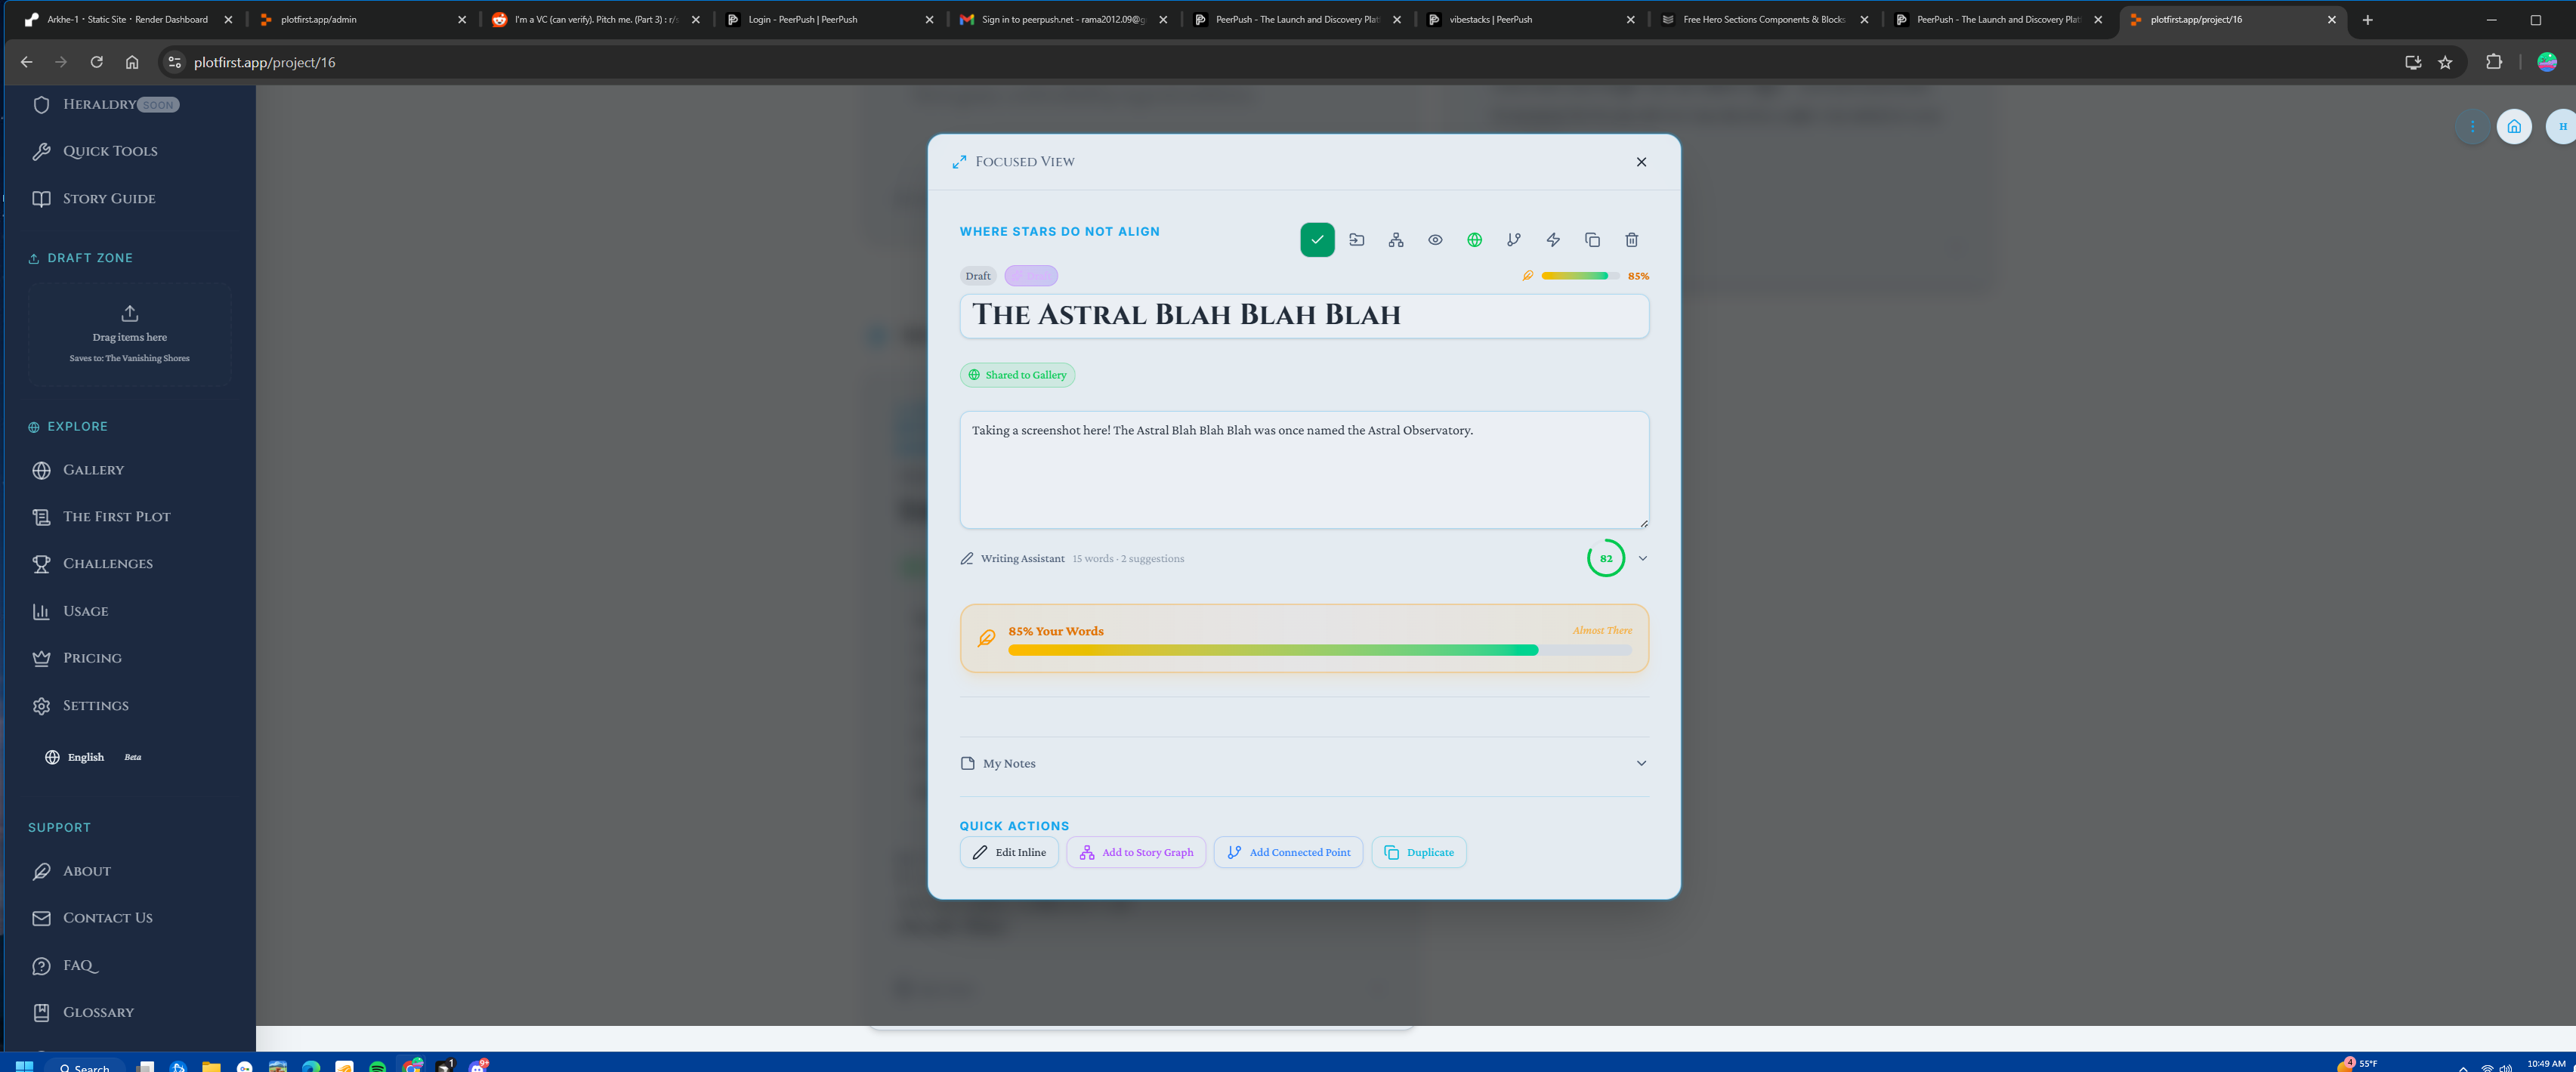The image size is (2576, 1072).
Task: Preview the entry using the eye icon
Action: click(1436, 240)
